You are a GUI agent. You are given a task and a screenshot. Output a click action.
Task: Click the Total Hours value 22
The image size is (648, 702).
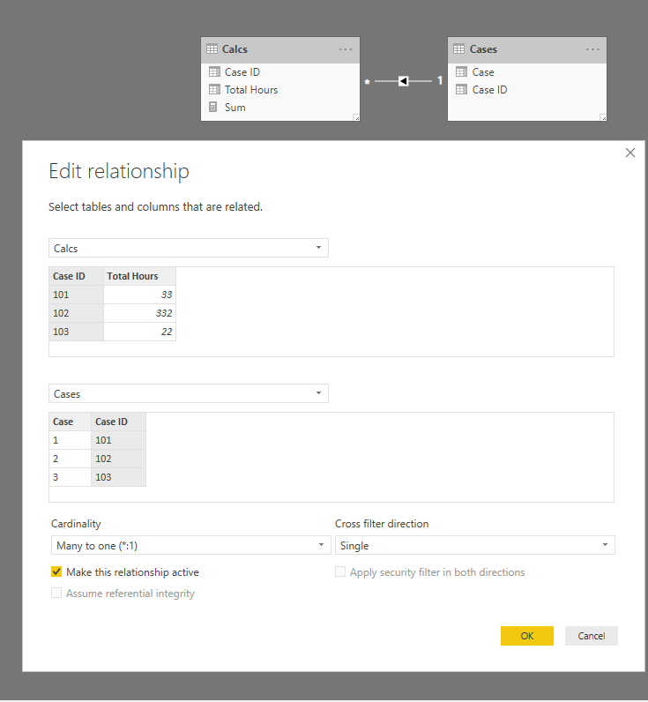(139, 332)
